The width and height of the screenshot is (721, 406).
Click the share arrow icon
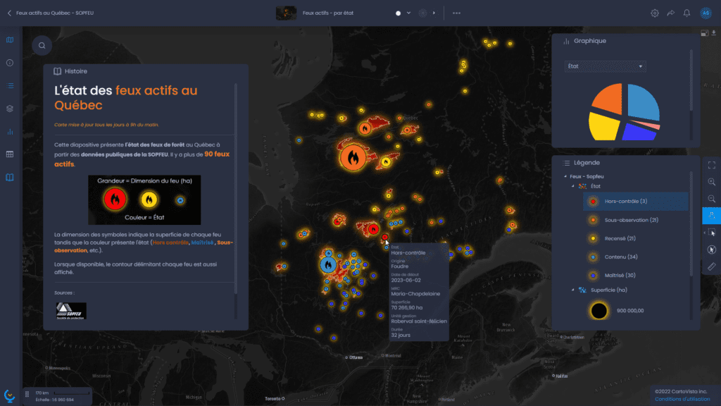pyautogui.click(x=671, y=13)
